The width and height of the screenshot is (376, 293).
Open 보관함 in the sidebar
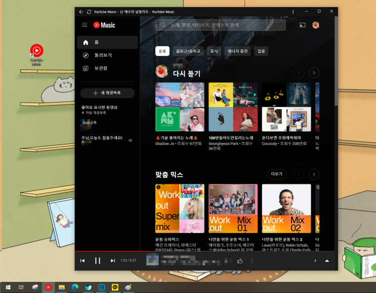[x=107, y=68]
